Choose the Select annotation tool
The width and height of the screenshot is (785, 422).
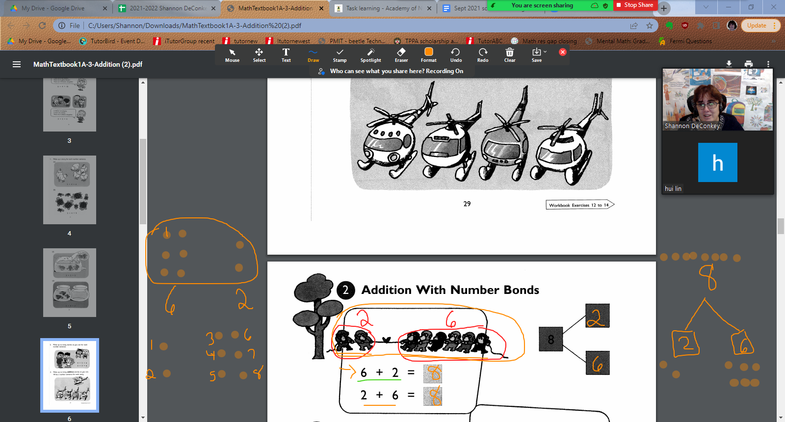259,55
